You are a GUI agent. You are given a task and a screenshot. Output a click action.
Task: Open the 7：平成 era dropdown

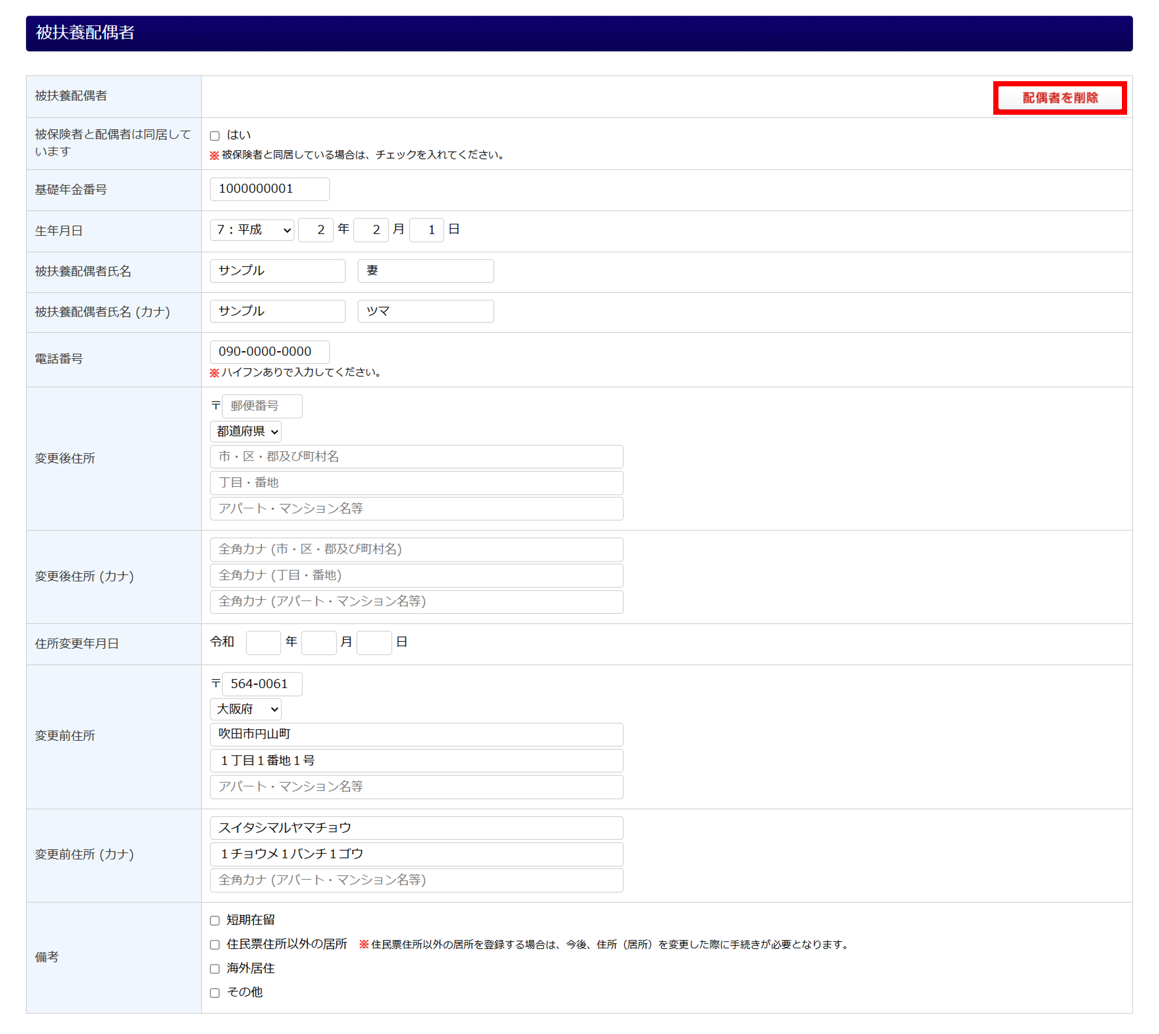252,230
